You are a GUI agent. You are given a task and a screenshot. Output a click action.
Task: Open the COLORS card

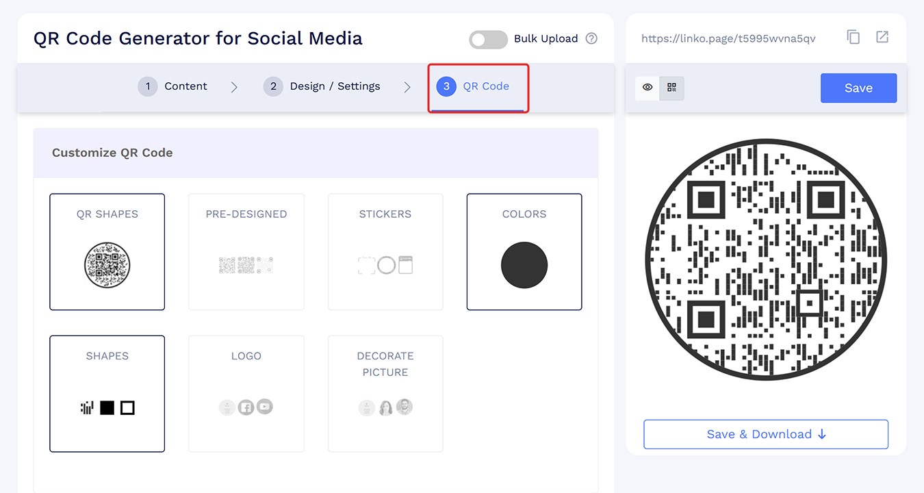pyautogui.click(x=524, y=252)
